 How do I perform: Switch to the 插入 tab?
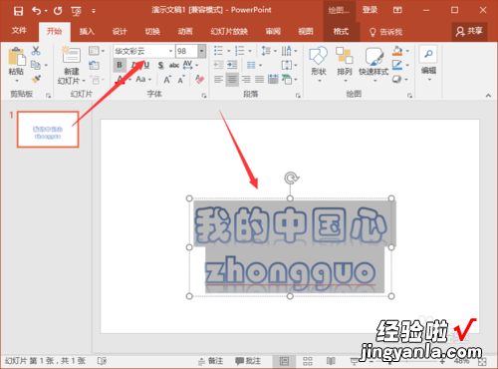[x=87, y=32]
